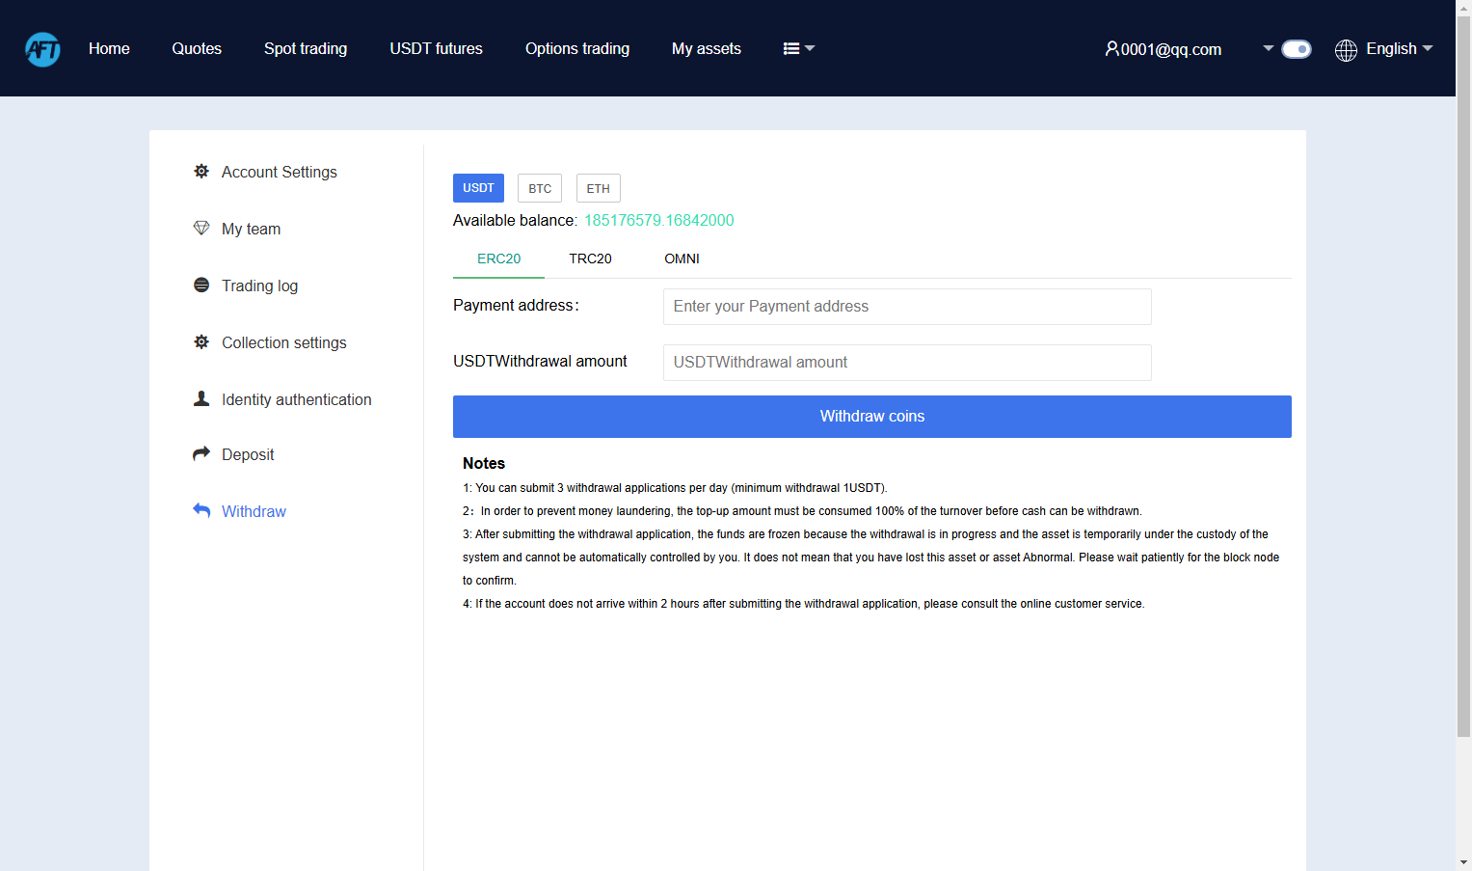Click the vertical page scrollbar thumb

1463,376
